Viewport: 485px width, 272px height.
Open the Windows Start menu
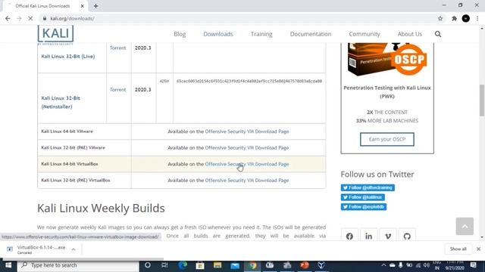pyautogui.click(x=8, y=265)
